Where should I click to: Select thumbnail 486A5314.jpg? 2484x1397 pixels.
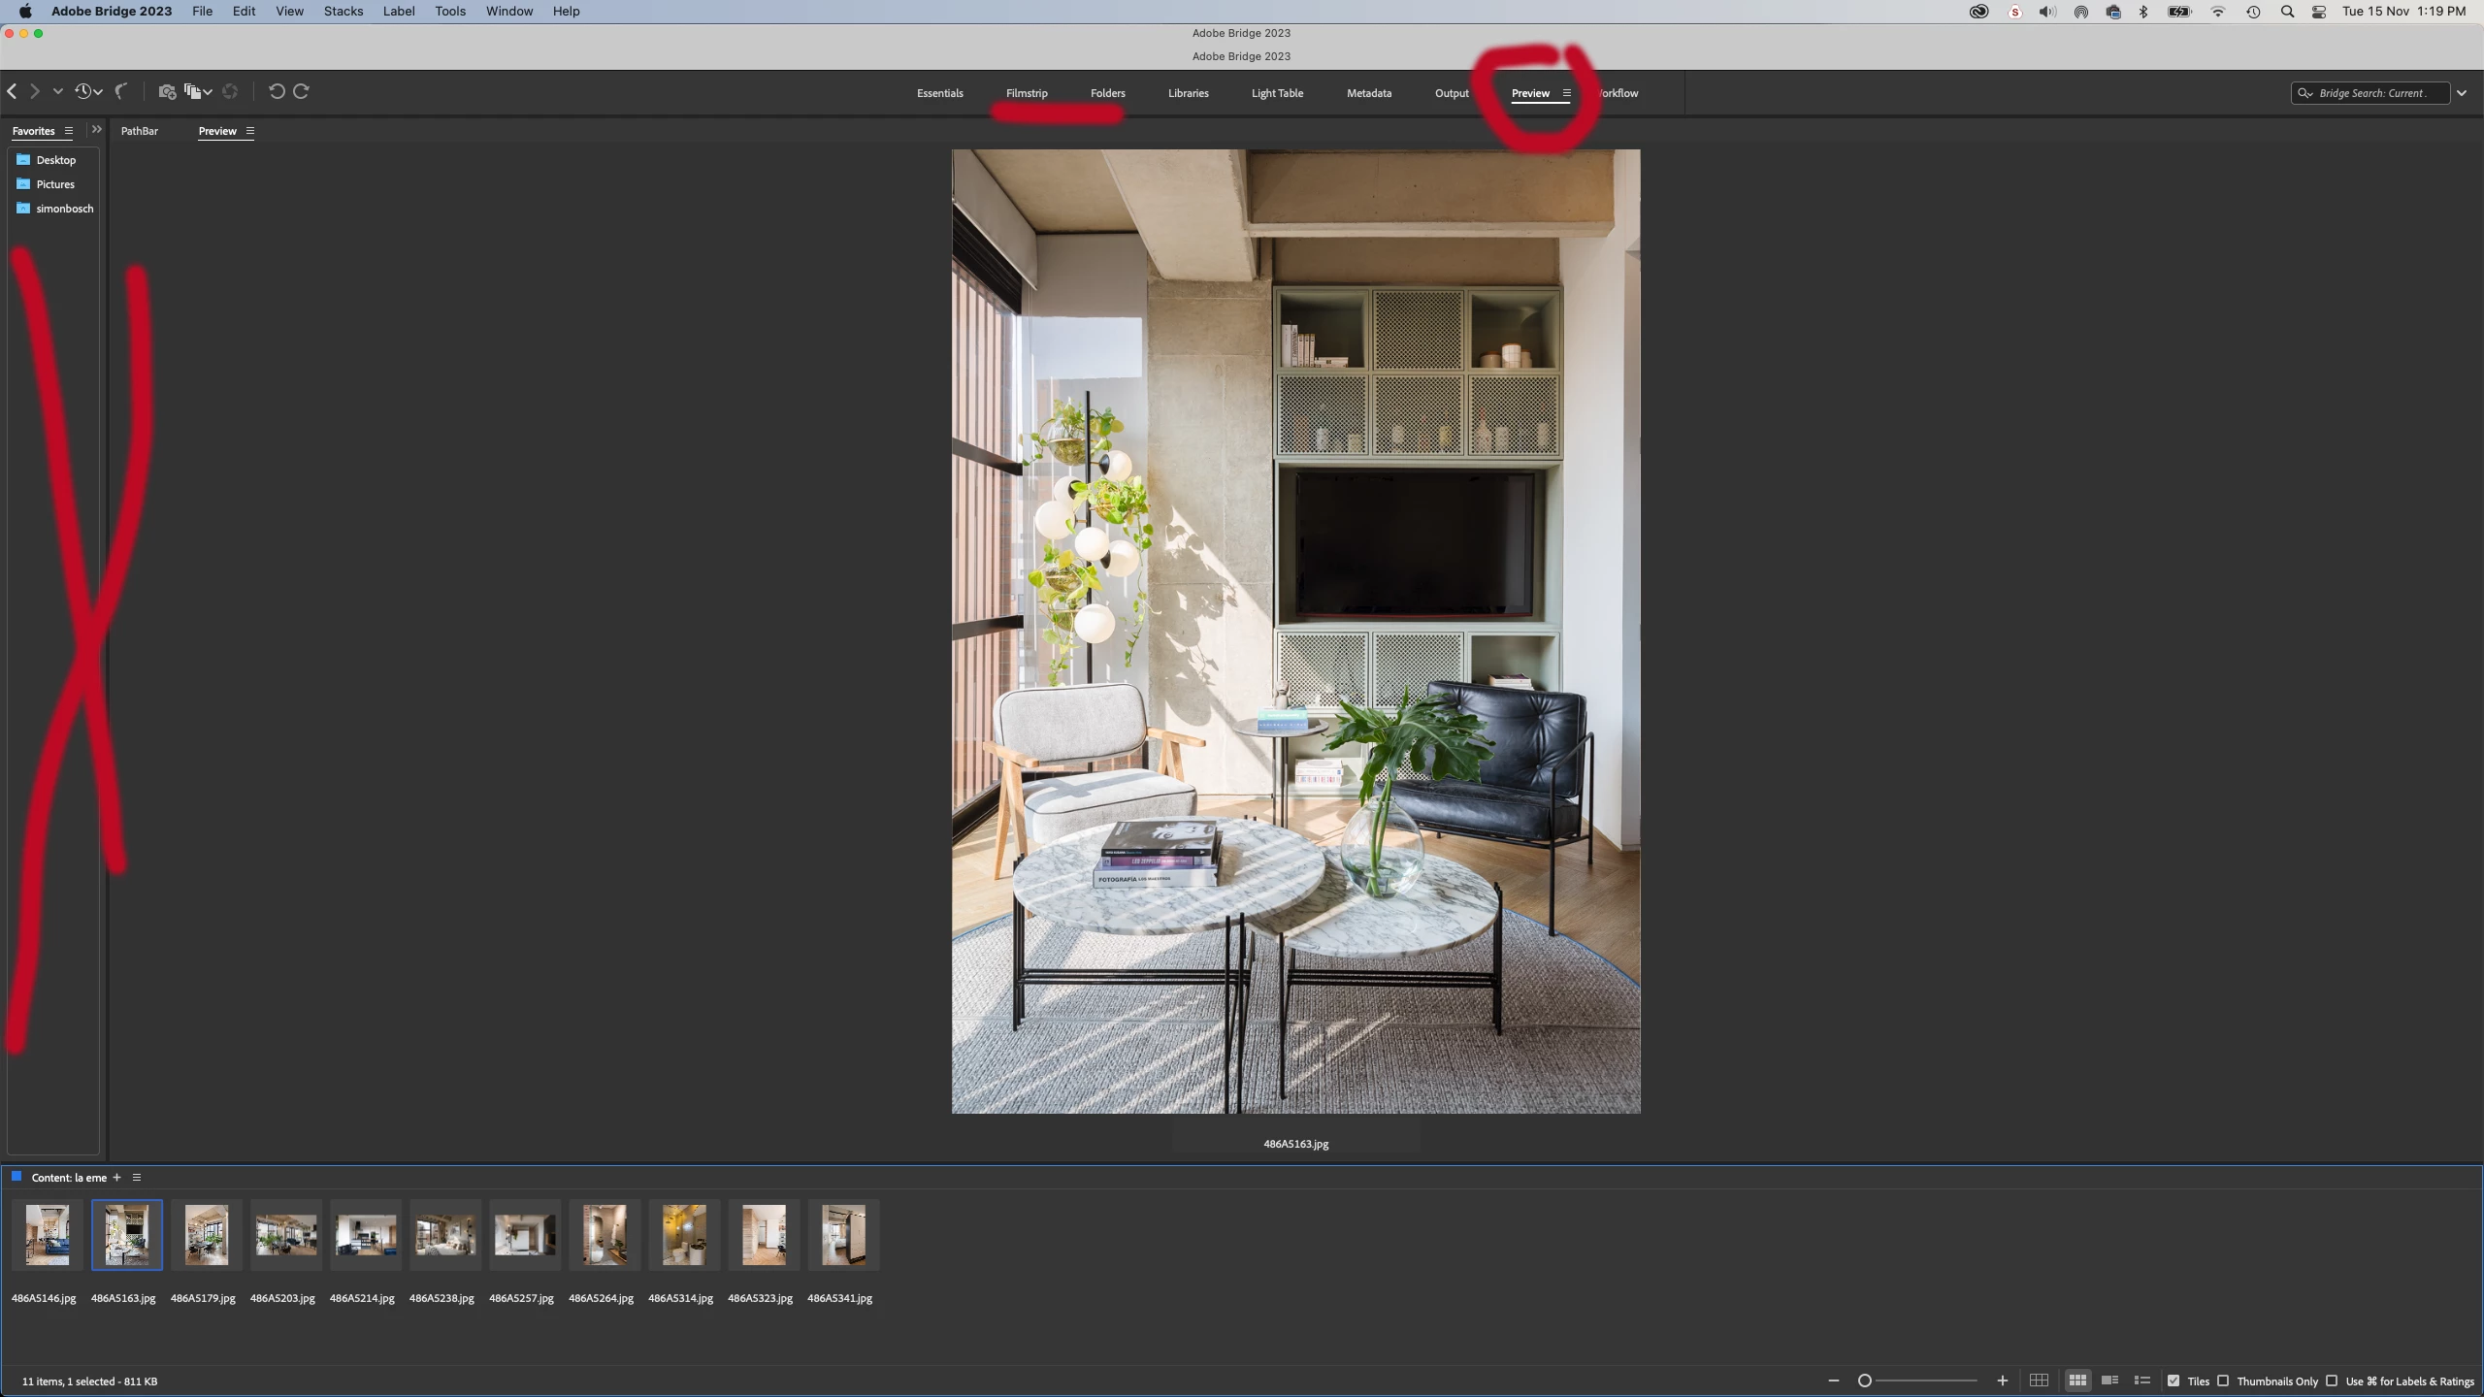pos(683,1235)
